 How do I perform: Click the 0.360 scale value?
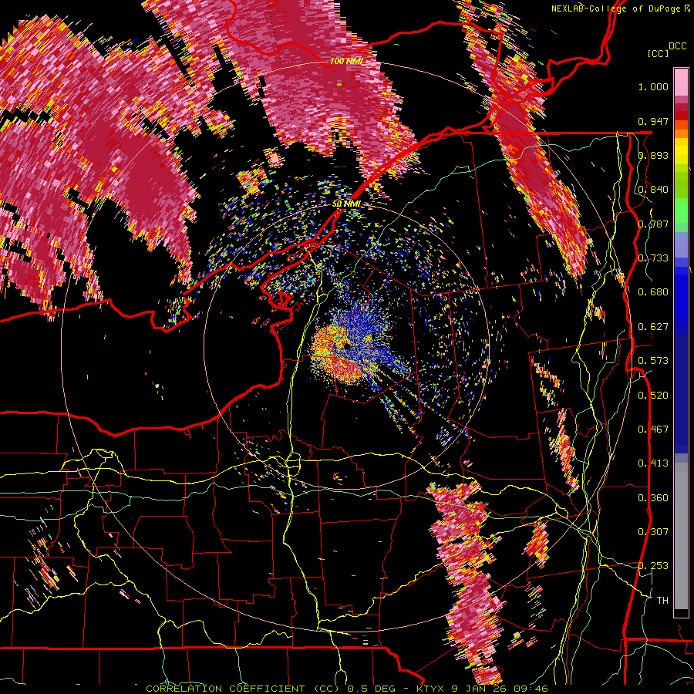(x=653, y=498)
